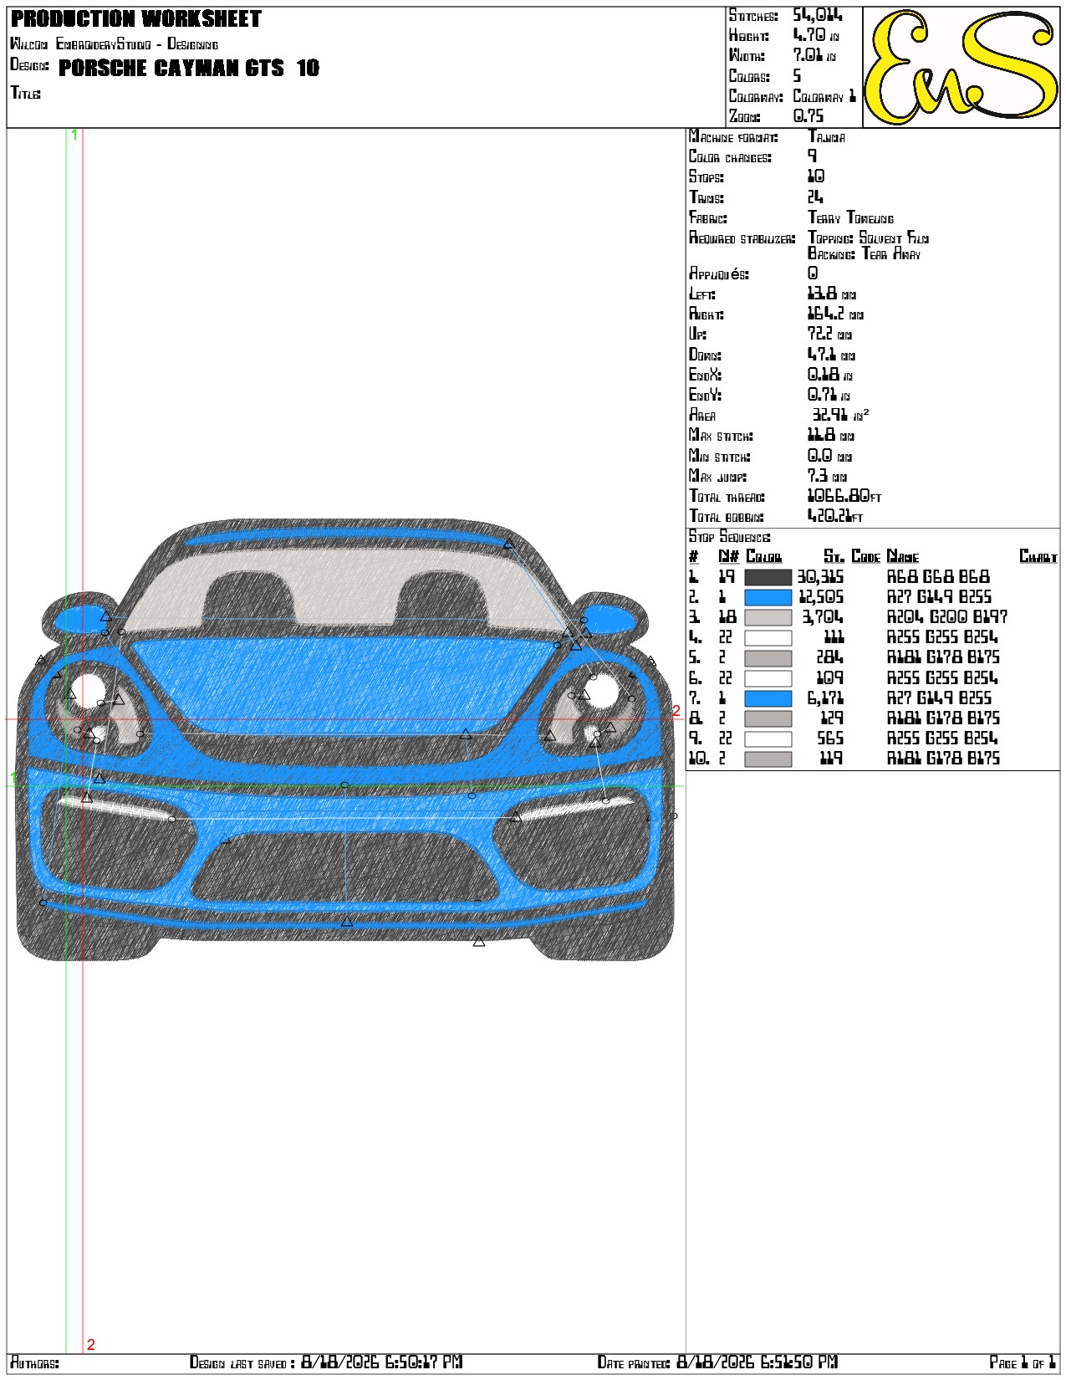Click the R68 G68 B68 color name

(x=938, y=577)
